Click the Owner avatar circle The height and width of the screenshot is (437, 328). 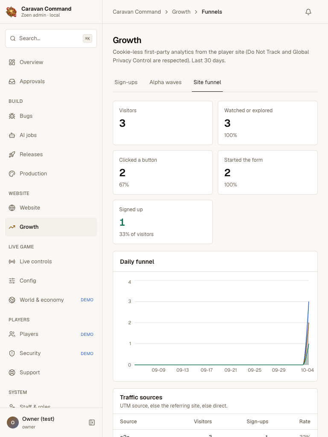(x=12, y=422)
